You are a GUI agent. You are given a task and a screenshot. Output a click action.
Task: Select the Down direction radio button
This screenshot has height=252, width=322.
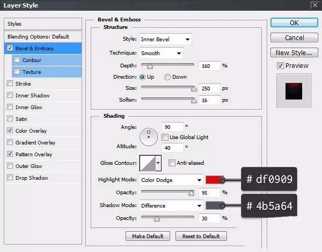(167, 77)
